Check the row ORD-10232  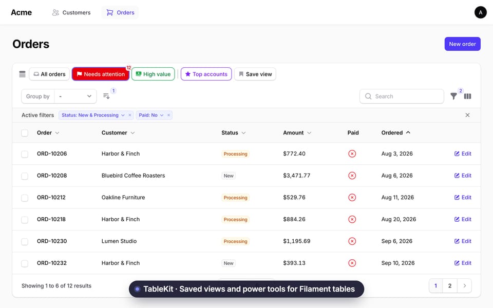coord(25,263)
